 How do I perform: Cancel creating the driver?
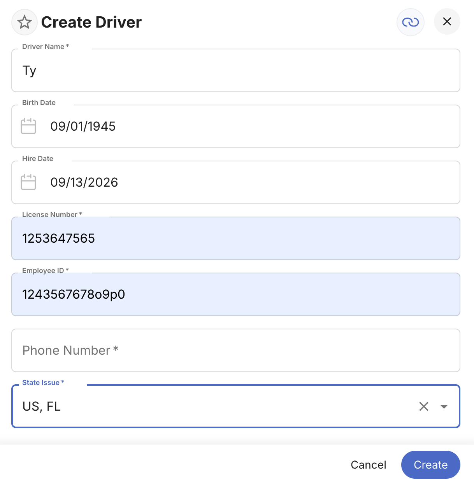click(369, 465)
